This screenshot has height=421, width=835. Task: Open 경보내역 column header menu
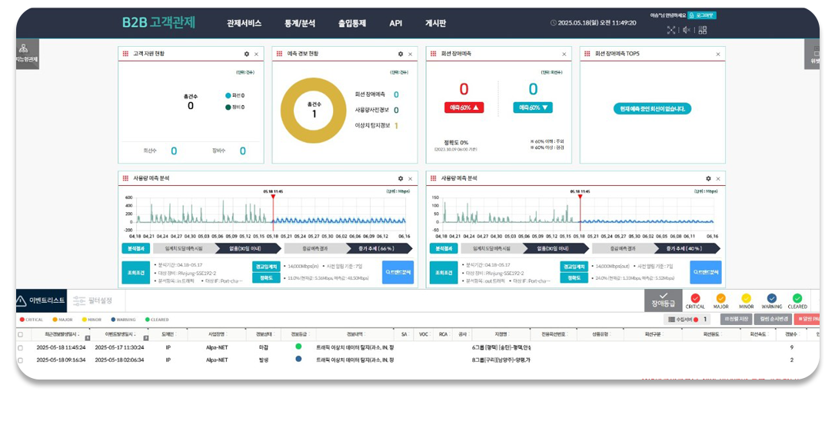(355, 335)
